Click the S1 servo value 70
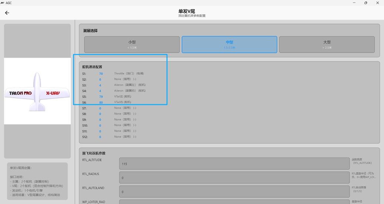The image size is (384, 204). coord(101,74)
